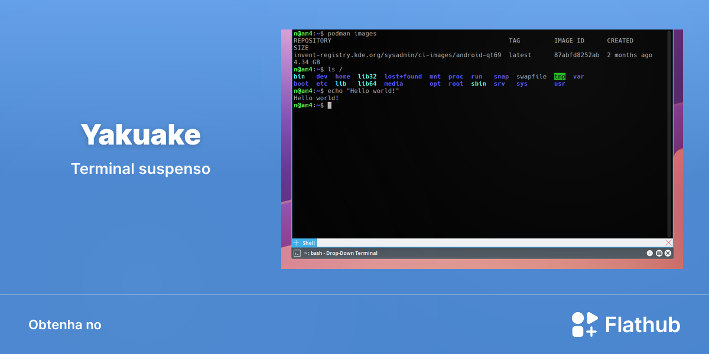Click the 'podman images' command text
709x354 pixels.
[x=352, y=34]
